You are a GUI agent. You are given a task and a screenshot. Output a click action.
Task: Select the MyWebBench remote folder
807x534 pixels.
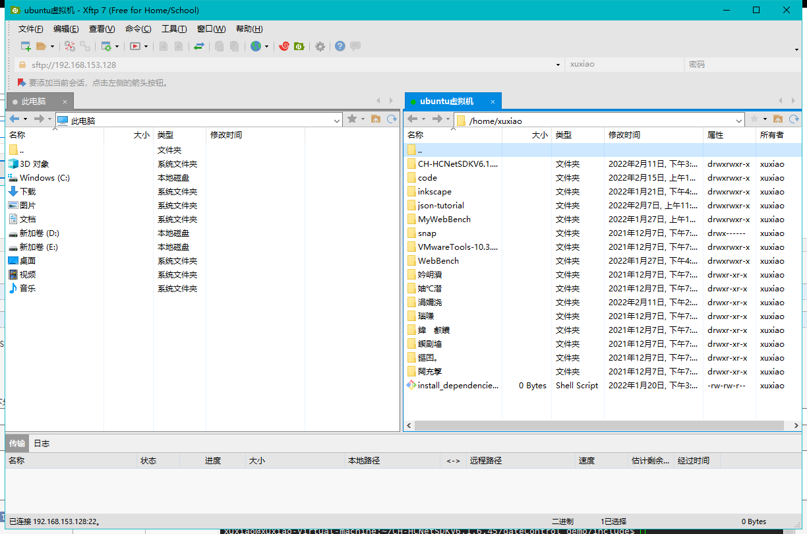click(x=444, y=220)
